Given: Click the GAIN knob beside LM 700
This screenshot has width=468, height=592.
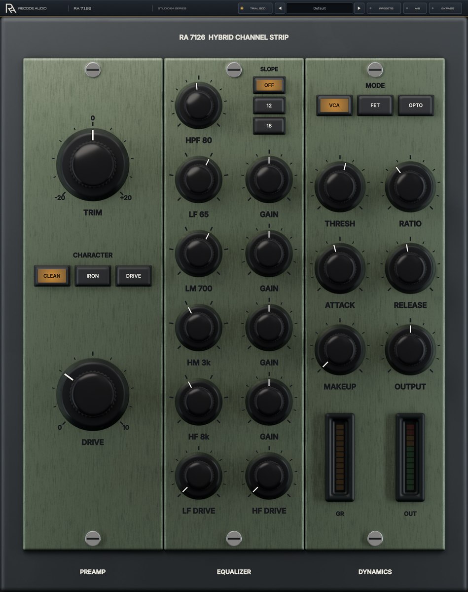Looking at the screenshot, I should click(269, 253).
